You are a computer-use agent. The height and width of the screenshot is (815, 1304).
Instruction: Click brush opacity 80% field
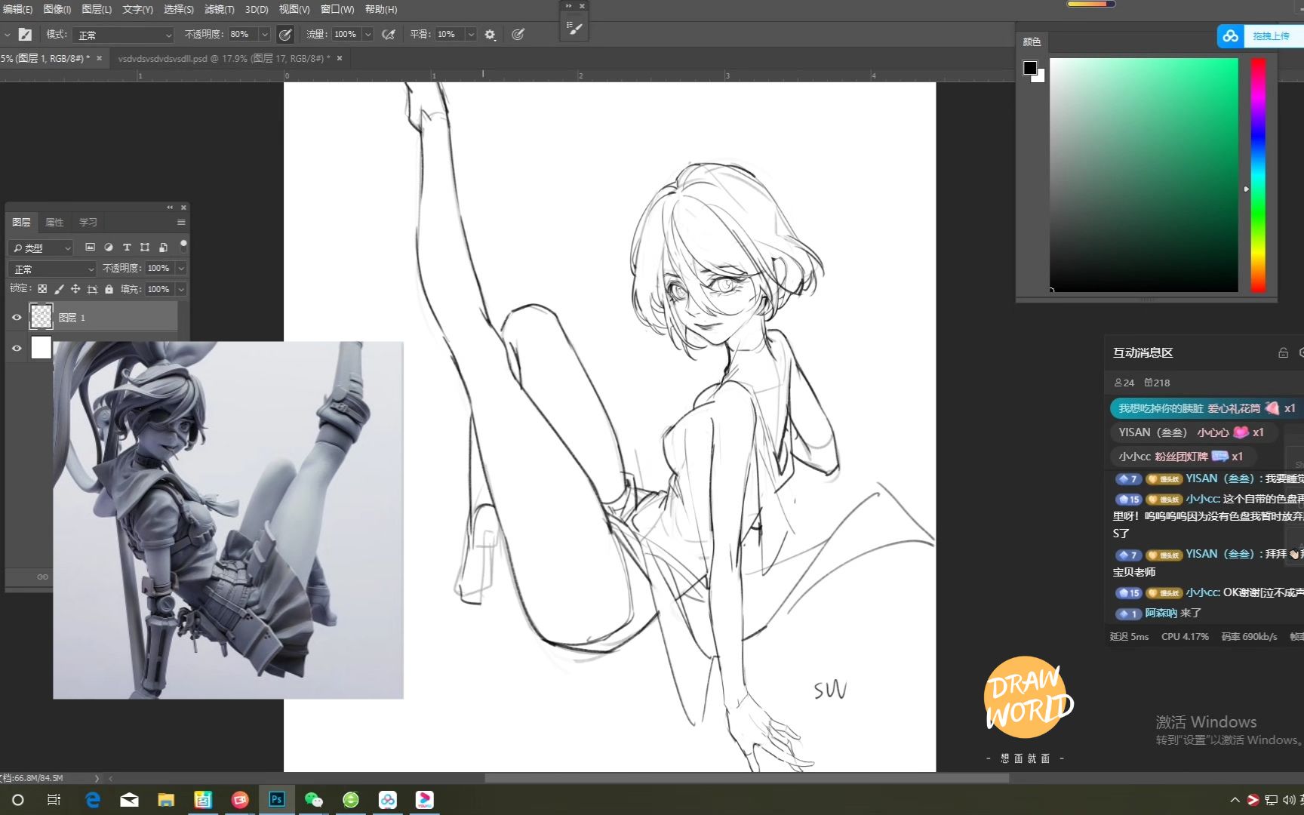[242, 34]
